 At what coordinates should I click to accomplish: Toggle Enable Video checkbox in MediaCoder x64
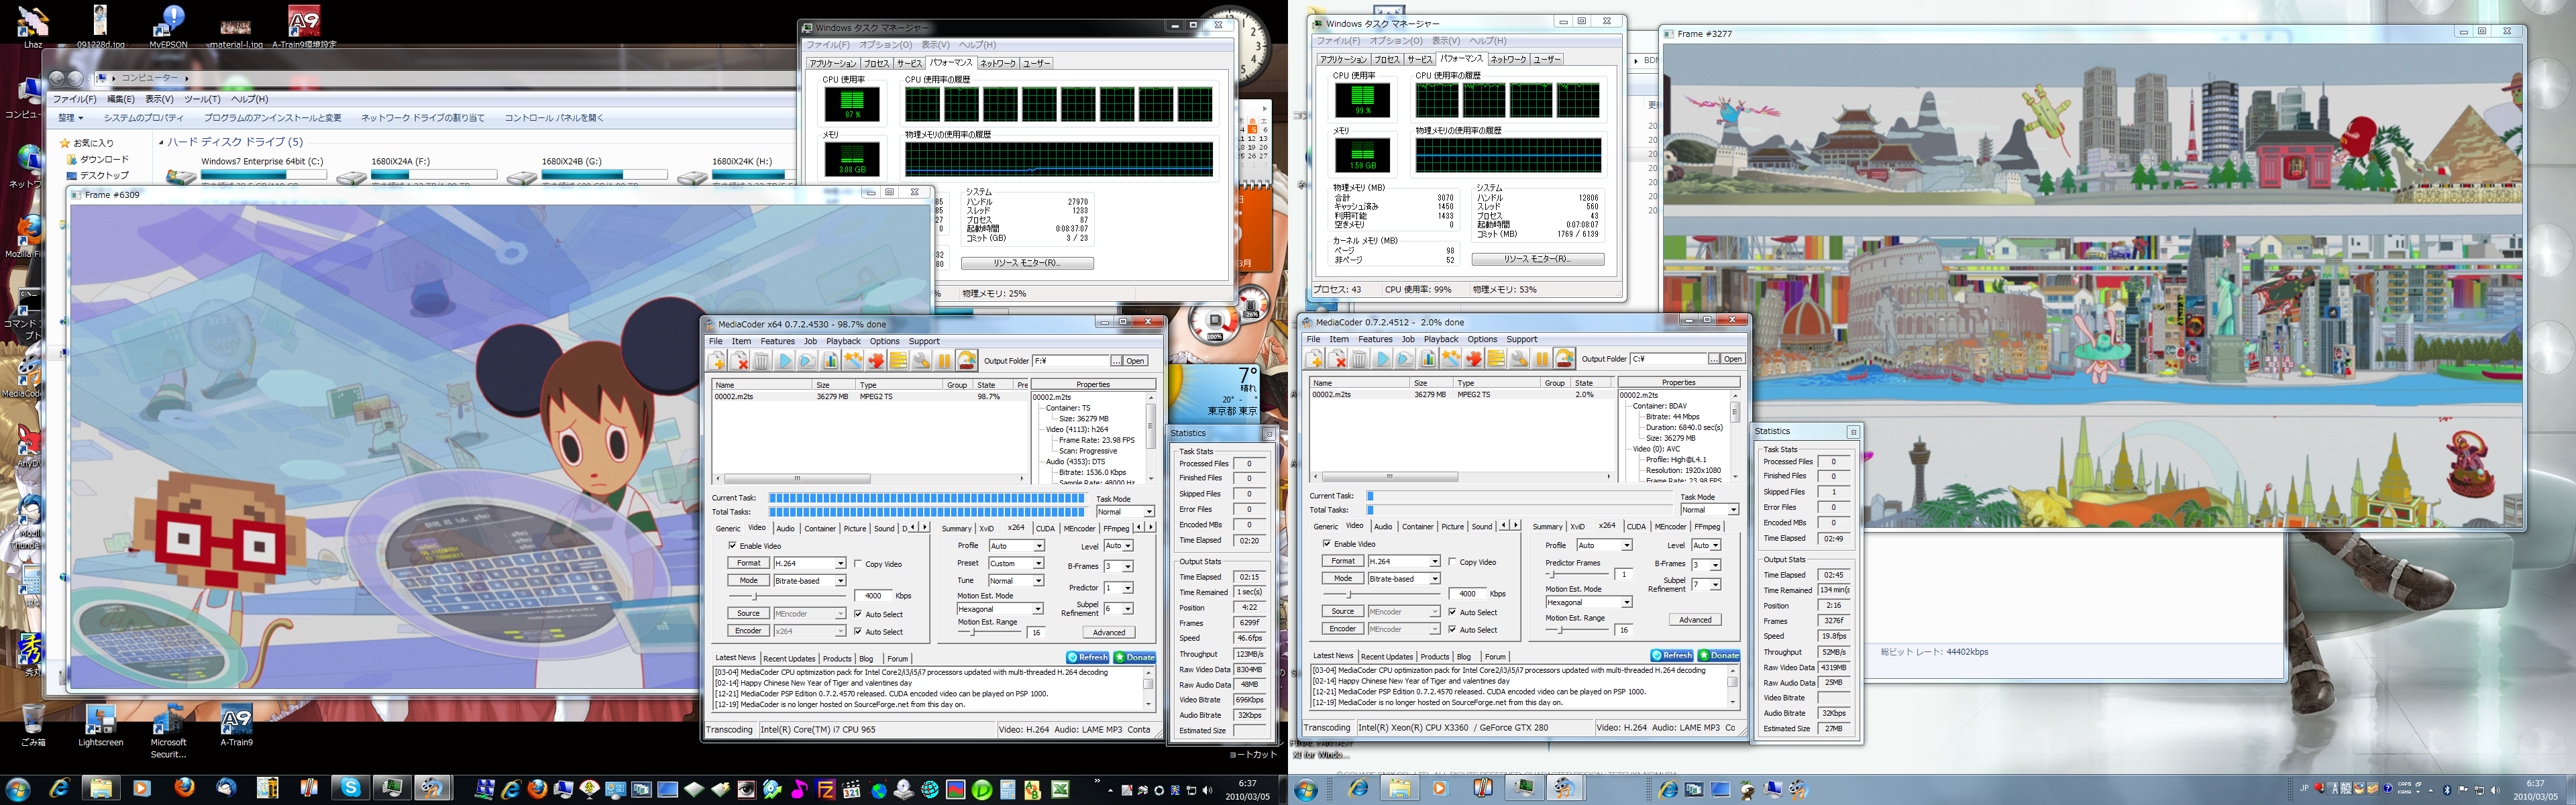pyautogui.click(x=733, y=546)
